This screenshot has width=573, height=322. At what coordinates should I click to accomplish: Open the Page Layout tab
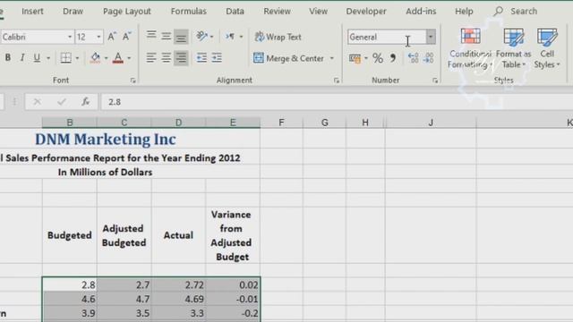(127, 12)
